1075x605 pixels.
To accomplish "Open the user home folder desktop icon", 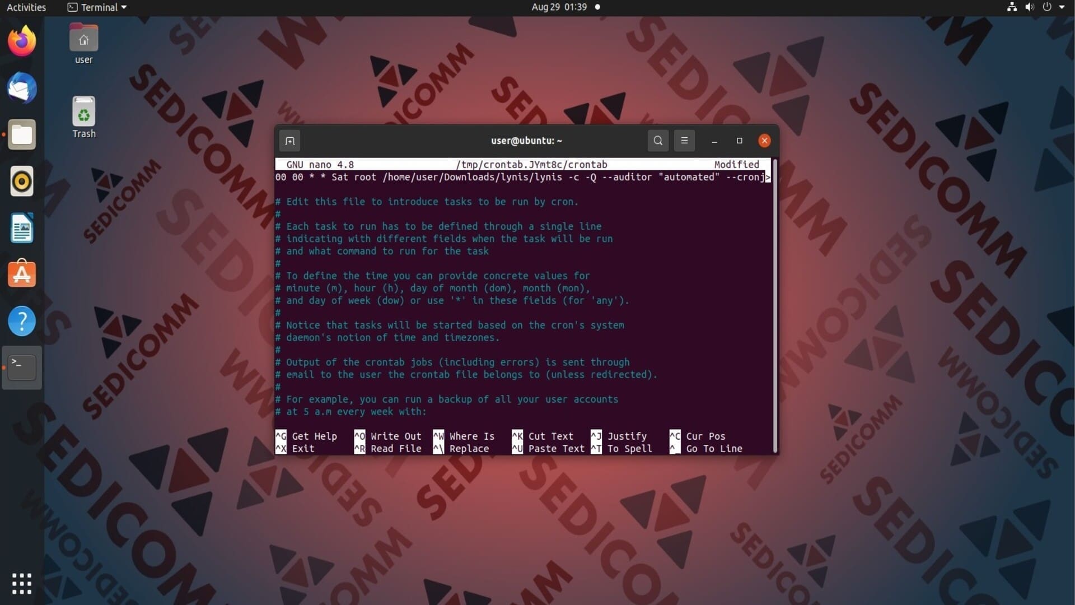I will click(83, 45).
